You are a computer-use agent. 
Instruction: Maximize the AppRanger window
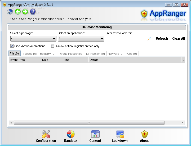[176, 5]
